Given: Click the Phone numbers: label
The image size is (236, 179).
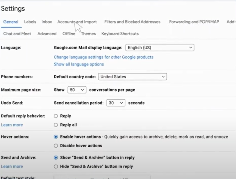Looking at the screenshot, I should [17, 77].
